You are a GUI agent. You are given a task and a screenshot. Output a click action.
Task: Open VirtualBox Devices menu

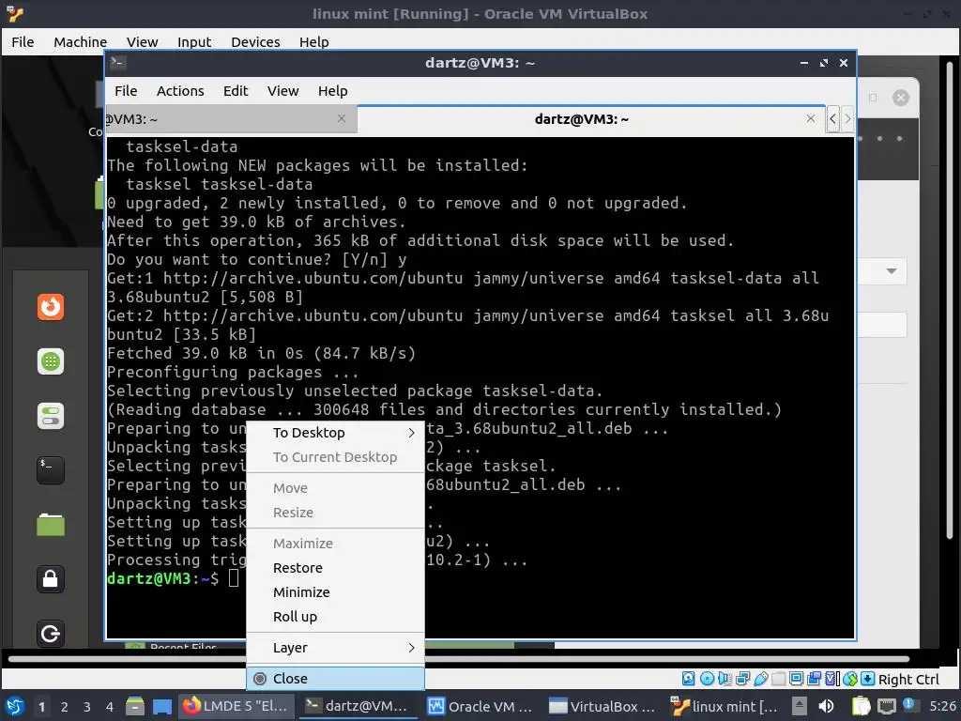255,41
